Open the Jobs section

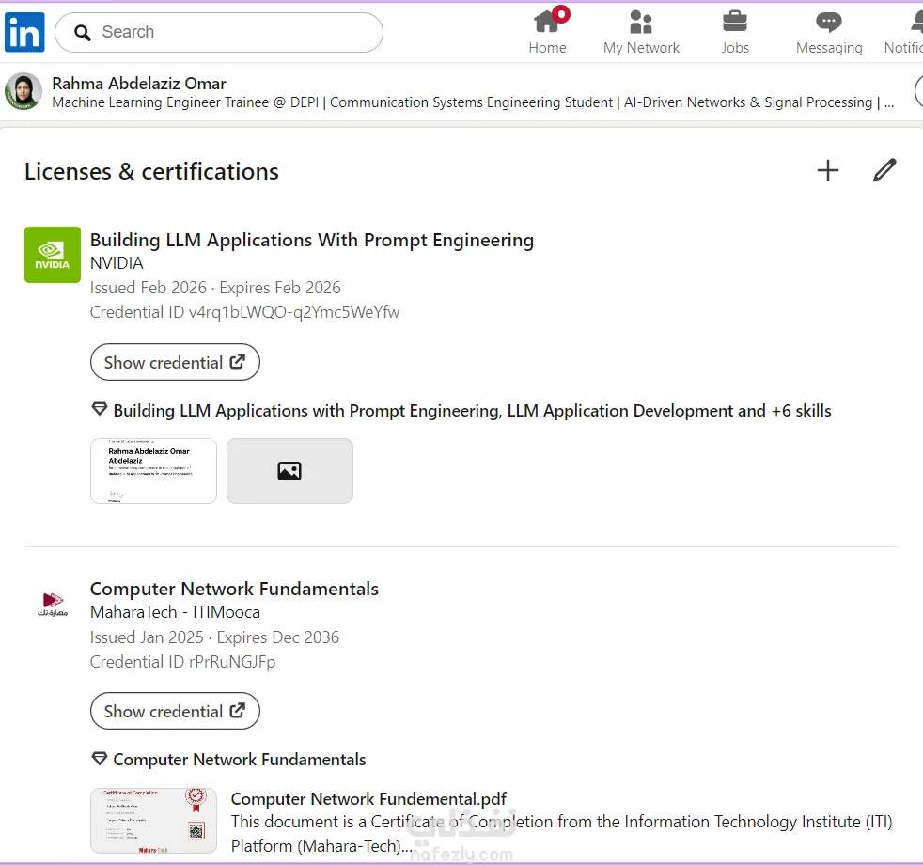tap(735, 31)
